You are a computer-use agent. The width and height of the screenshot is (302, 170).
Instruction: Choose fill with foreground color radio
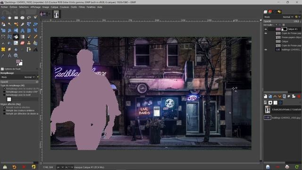pos(4,89)
